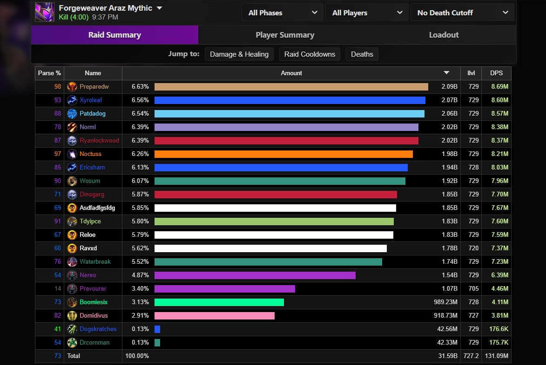Viewport: 546px width, 365px height.
Task: Click Noctuss's orange damage bar
Action: [283, 154]
